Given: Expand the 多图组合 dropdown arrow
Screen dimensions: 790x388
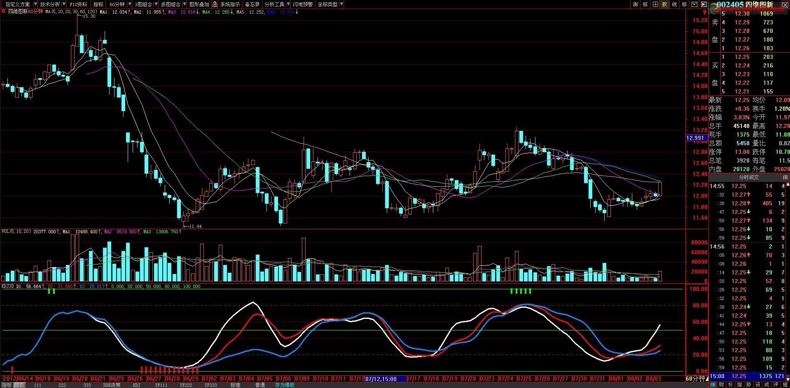Looking at the screenshot, I should click(x=184, y=4).
